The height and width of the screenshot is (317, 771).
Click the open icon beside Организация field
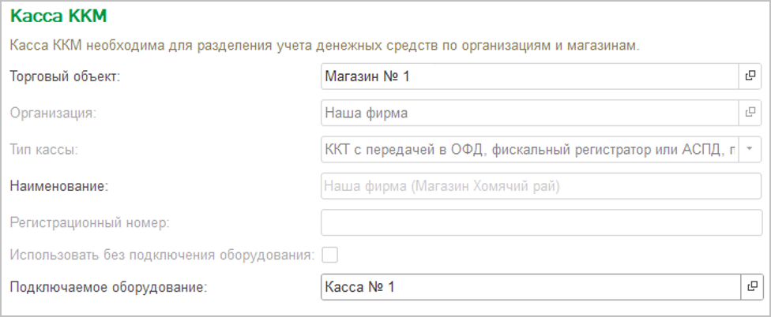pos(750,113)
